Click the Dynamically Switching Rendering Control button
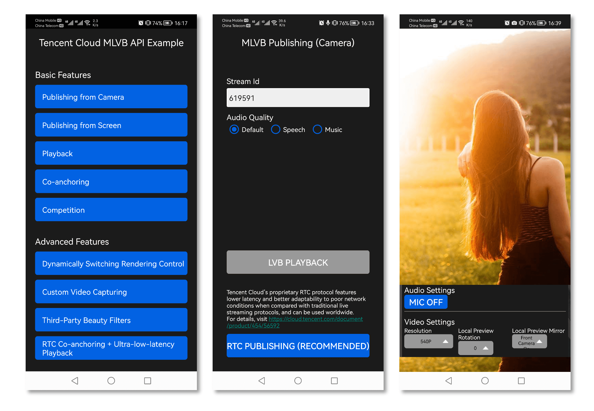The width and height of the screenshot is (594, 411). [113, 264]
